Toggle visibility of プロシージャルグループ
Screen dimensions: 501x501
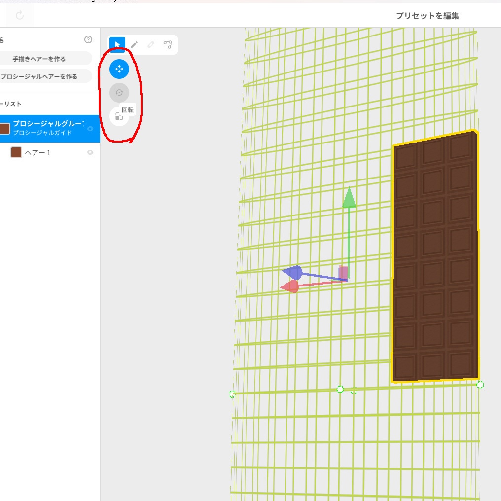[90, 128]
